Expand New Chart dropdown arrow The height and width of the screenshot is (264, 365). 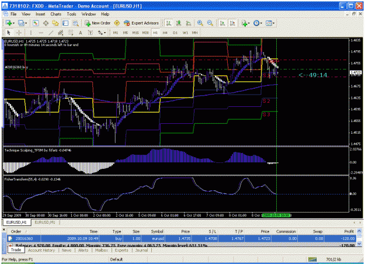[13, 23]
